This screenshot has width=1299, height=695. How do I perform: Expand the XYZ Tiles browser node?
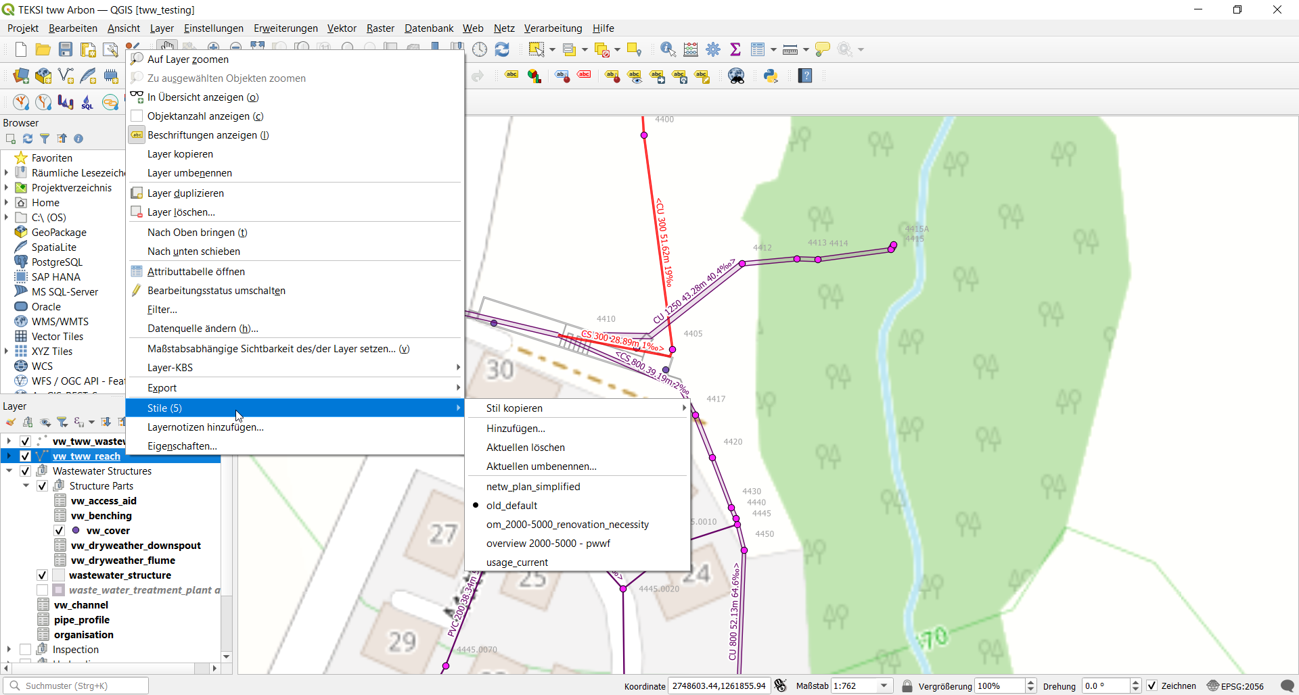click(7, 352)
